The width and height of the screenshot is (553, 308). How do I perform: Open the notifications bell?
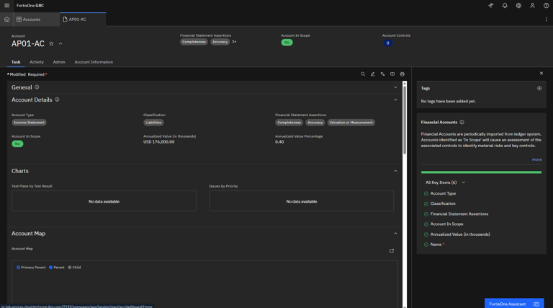[x=505, y=5]
